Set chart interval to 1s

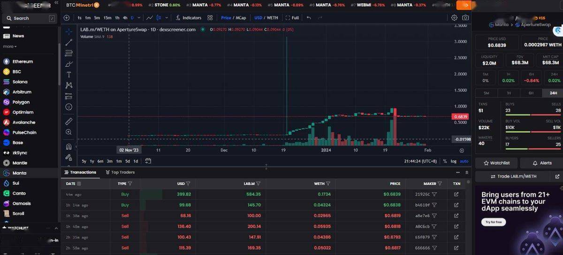[x=80, y=18]
